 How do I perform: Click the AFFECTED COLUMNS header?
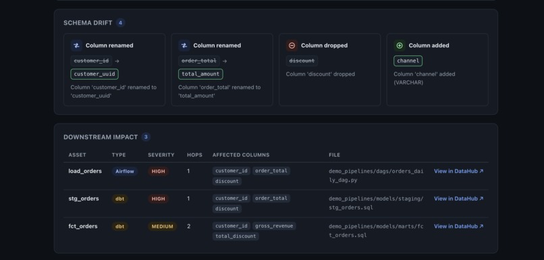pyautogui.click(x=241, y=155)
